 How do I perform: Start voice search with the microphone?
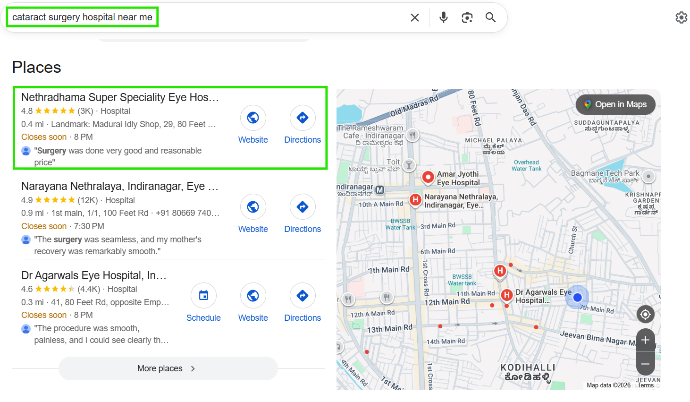tap(443, 17)
